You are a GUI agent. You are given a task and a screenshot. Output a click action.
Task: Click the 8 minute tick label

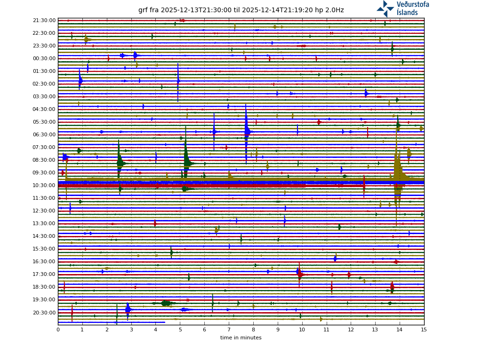[x=253, y=330]
